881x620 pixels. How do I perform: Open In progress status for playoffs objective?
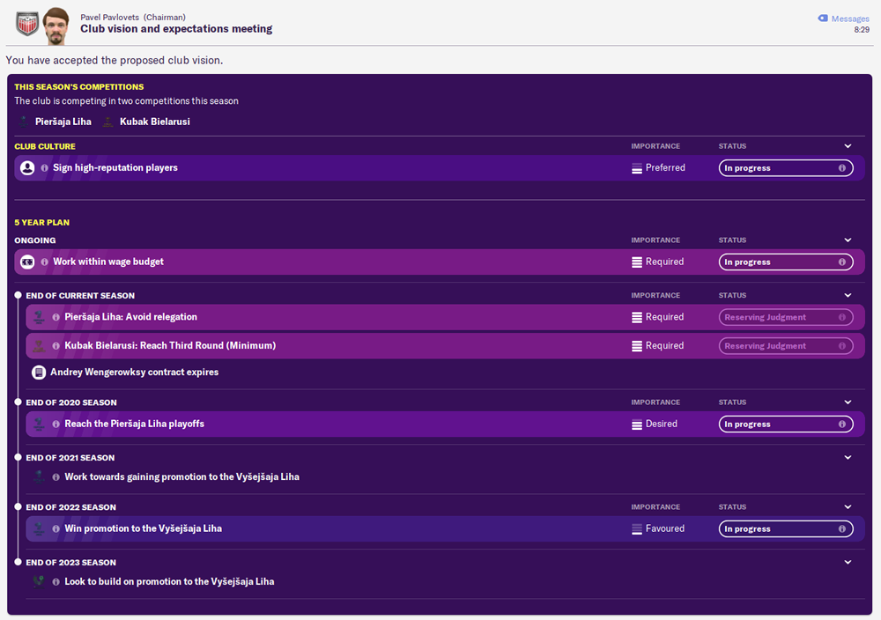(x=786, y=424)
